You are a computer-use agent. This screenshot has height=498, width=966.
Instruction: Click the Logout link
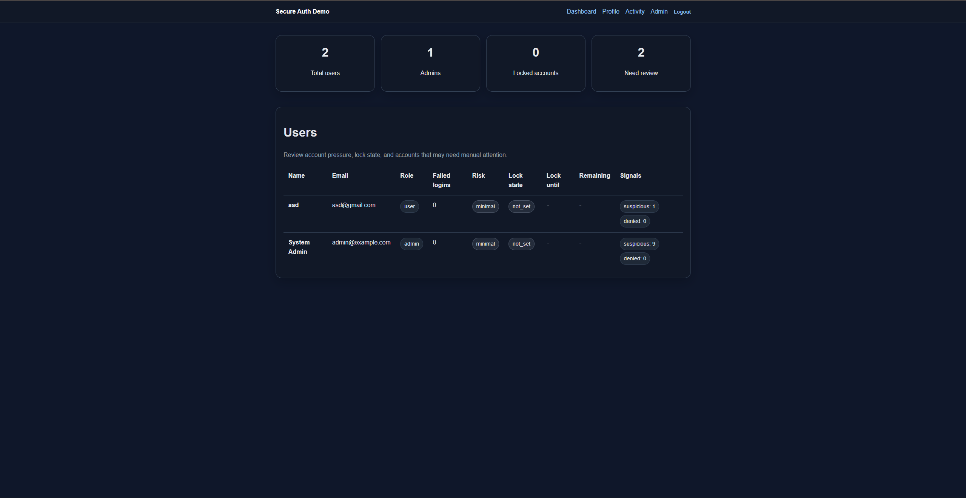pyautogui.click(x=682, y=12)
